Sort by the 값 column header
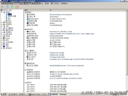Viewport: 128px width, 96px height. [x=72, y=10]
